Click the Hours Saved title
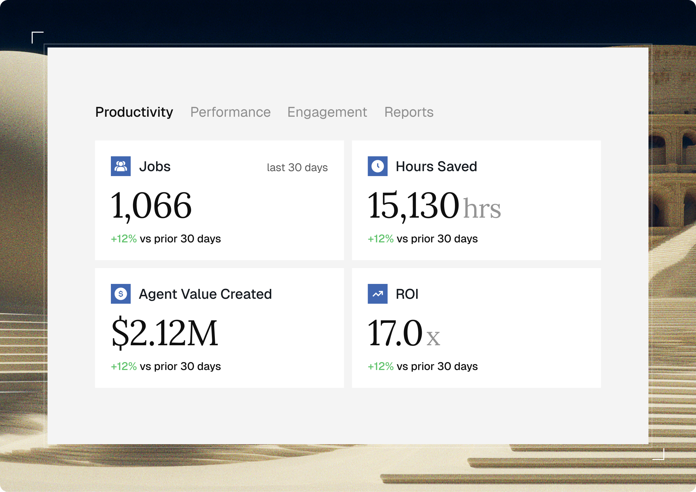The image size is (696, 492). pos(436,167)
